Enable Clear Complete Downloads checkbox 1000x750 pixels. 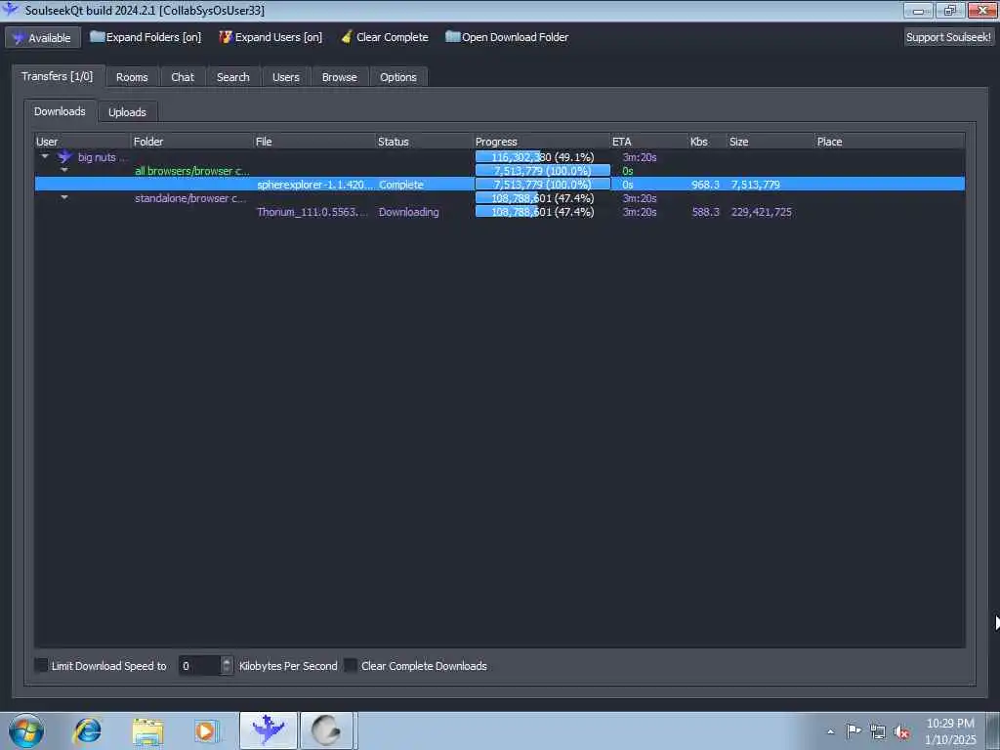pos(351,665)
